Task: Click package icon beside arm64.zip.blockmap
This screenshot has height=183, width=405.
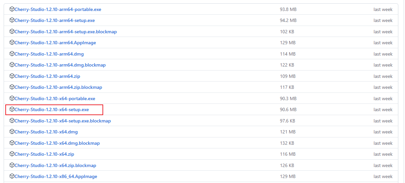Action: (x=12, y=87)
